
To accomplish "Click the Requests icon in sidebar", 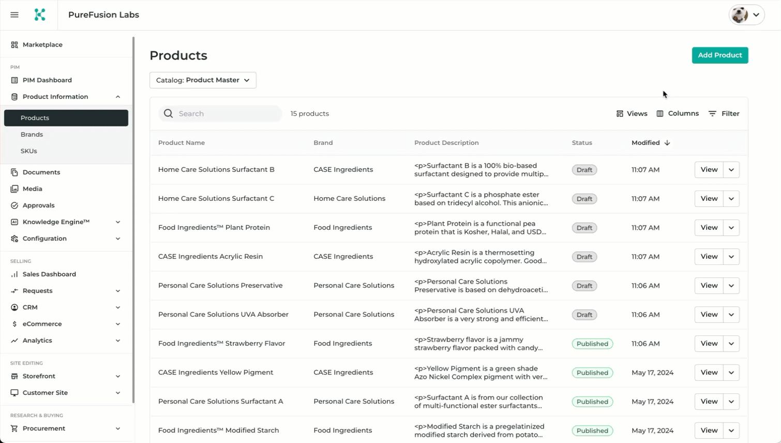I will (x=14, y=291).
